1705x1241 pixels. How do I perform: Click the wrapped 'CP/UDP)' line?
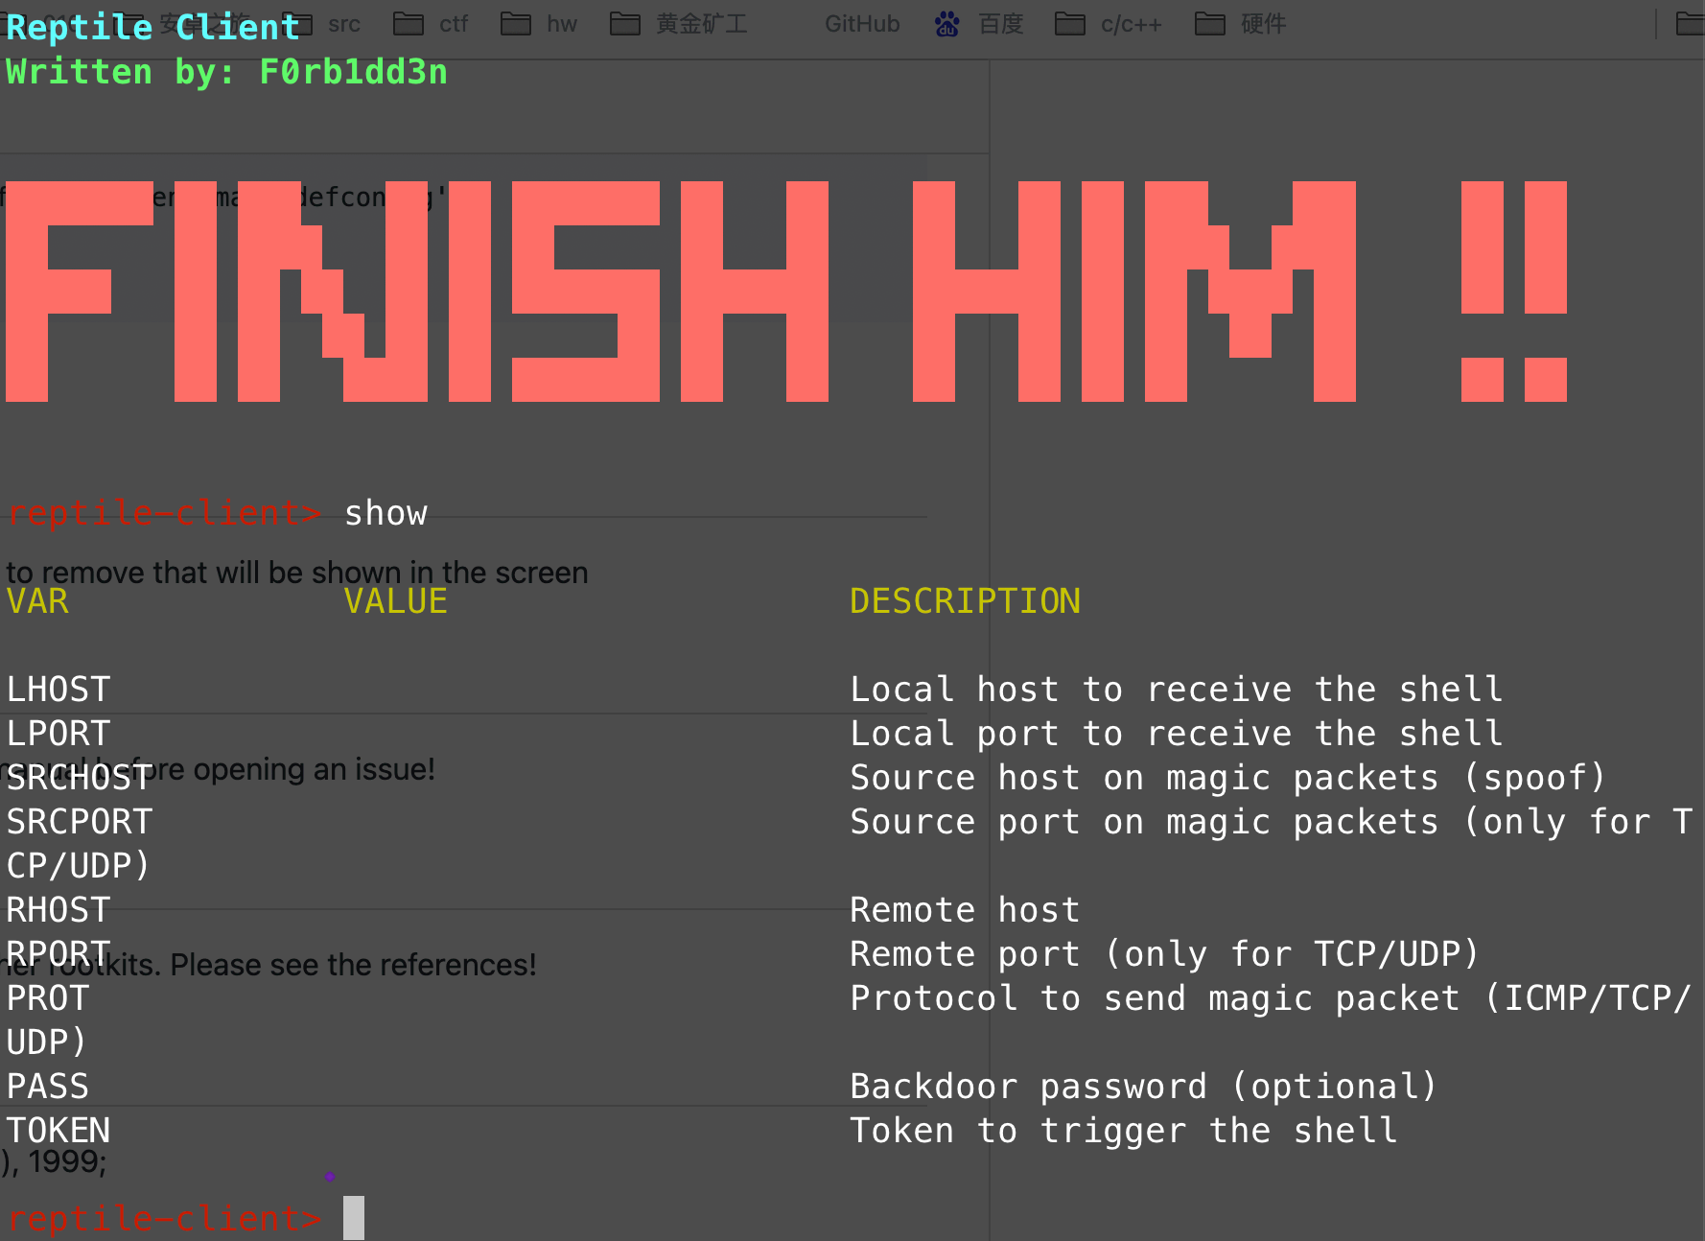click(79, 866)
